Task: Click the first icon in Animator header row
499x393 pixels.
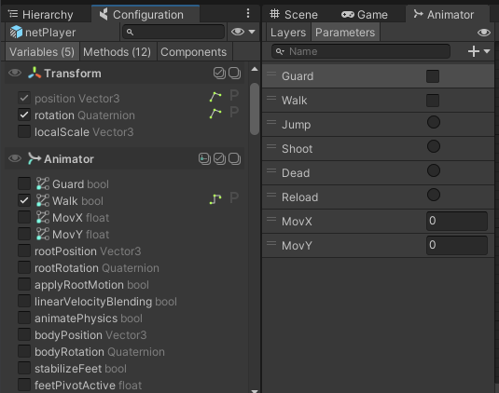Action: [204, 158]
